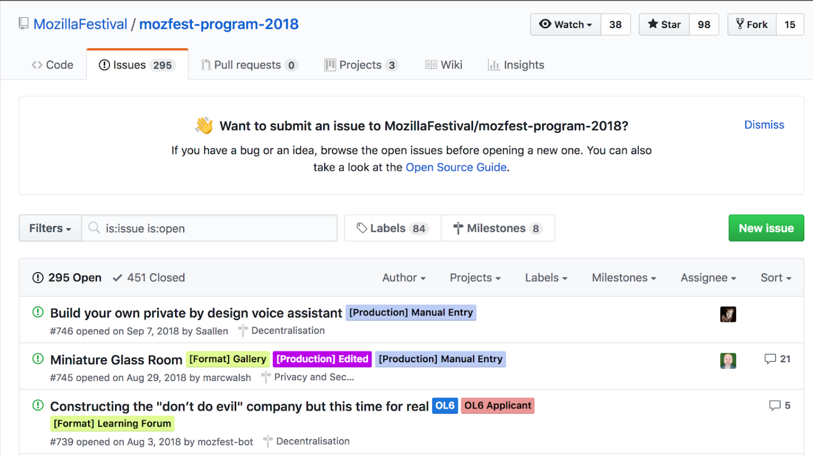Click the open issue icon for Miniature Glass Room
Screen dimensions: 813x457
38,359
